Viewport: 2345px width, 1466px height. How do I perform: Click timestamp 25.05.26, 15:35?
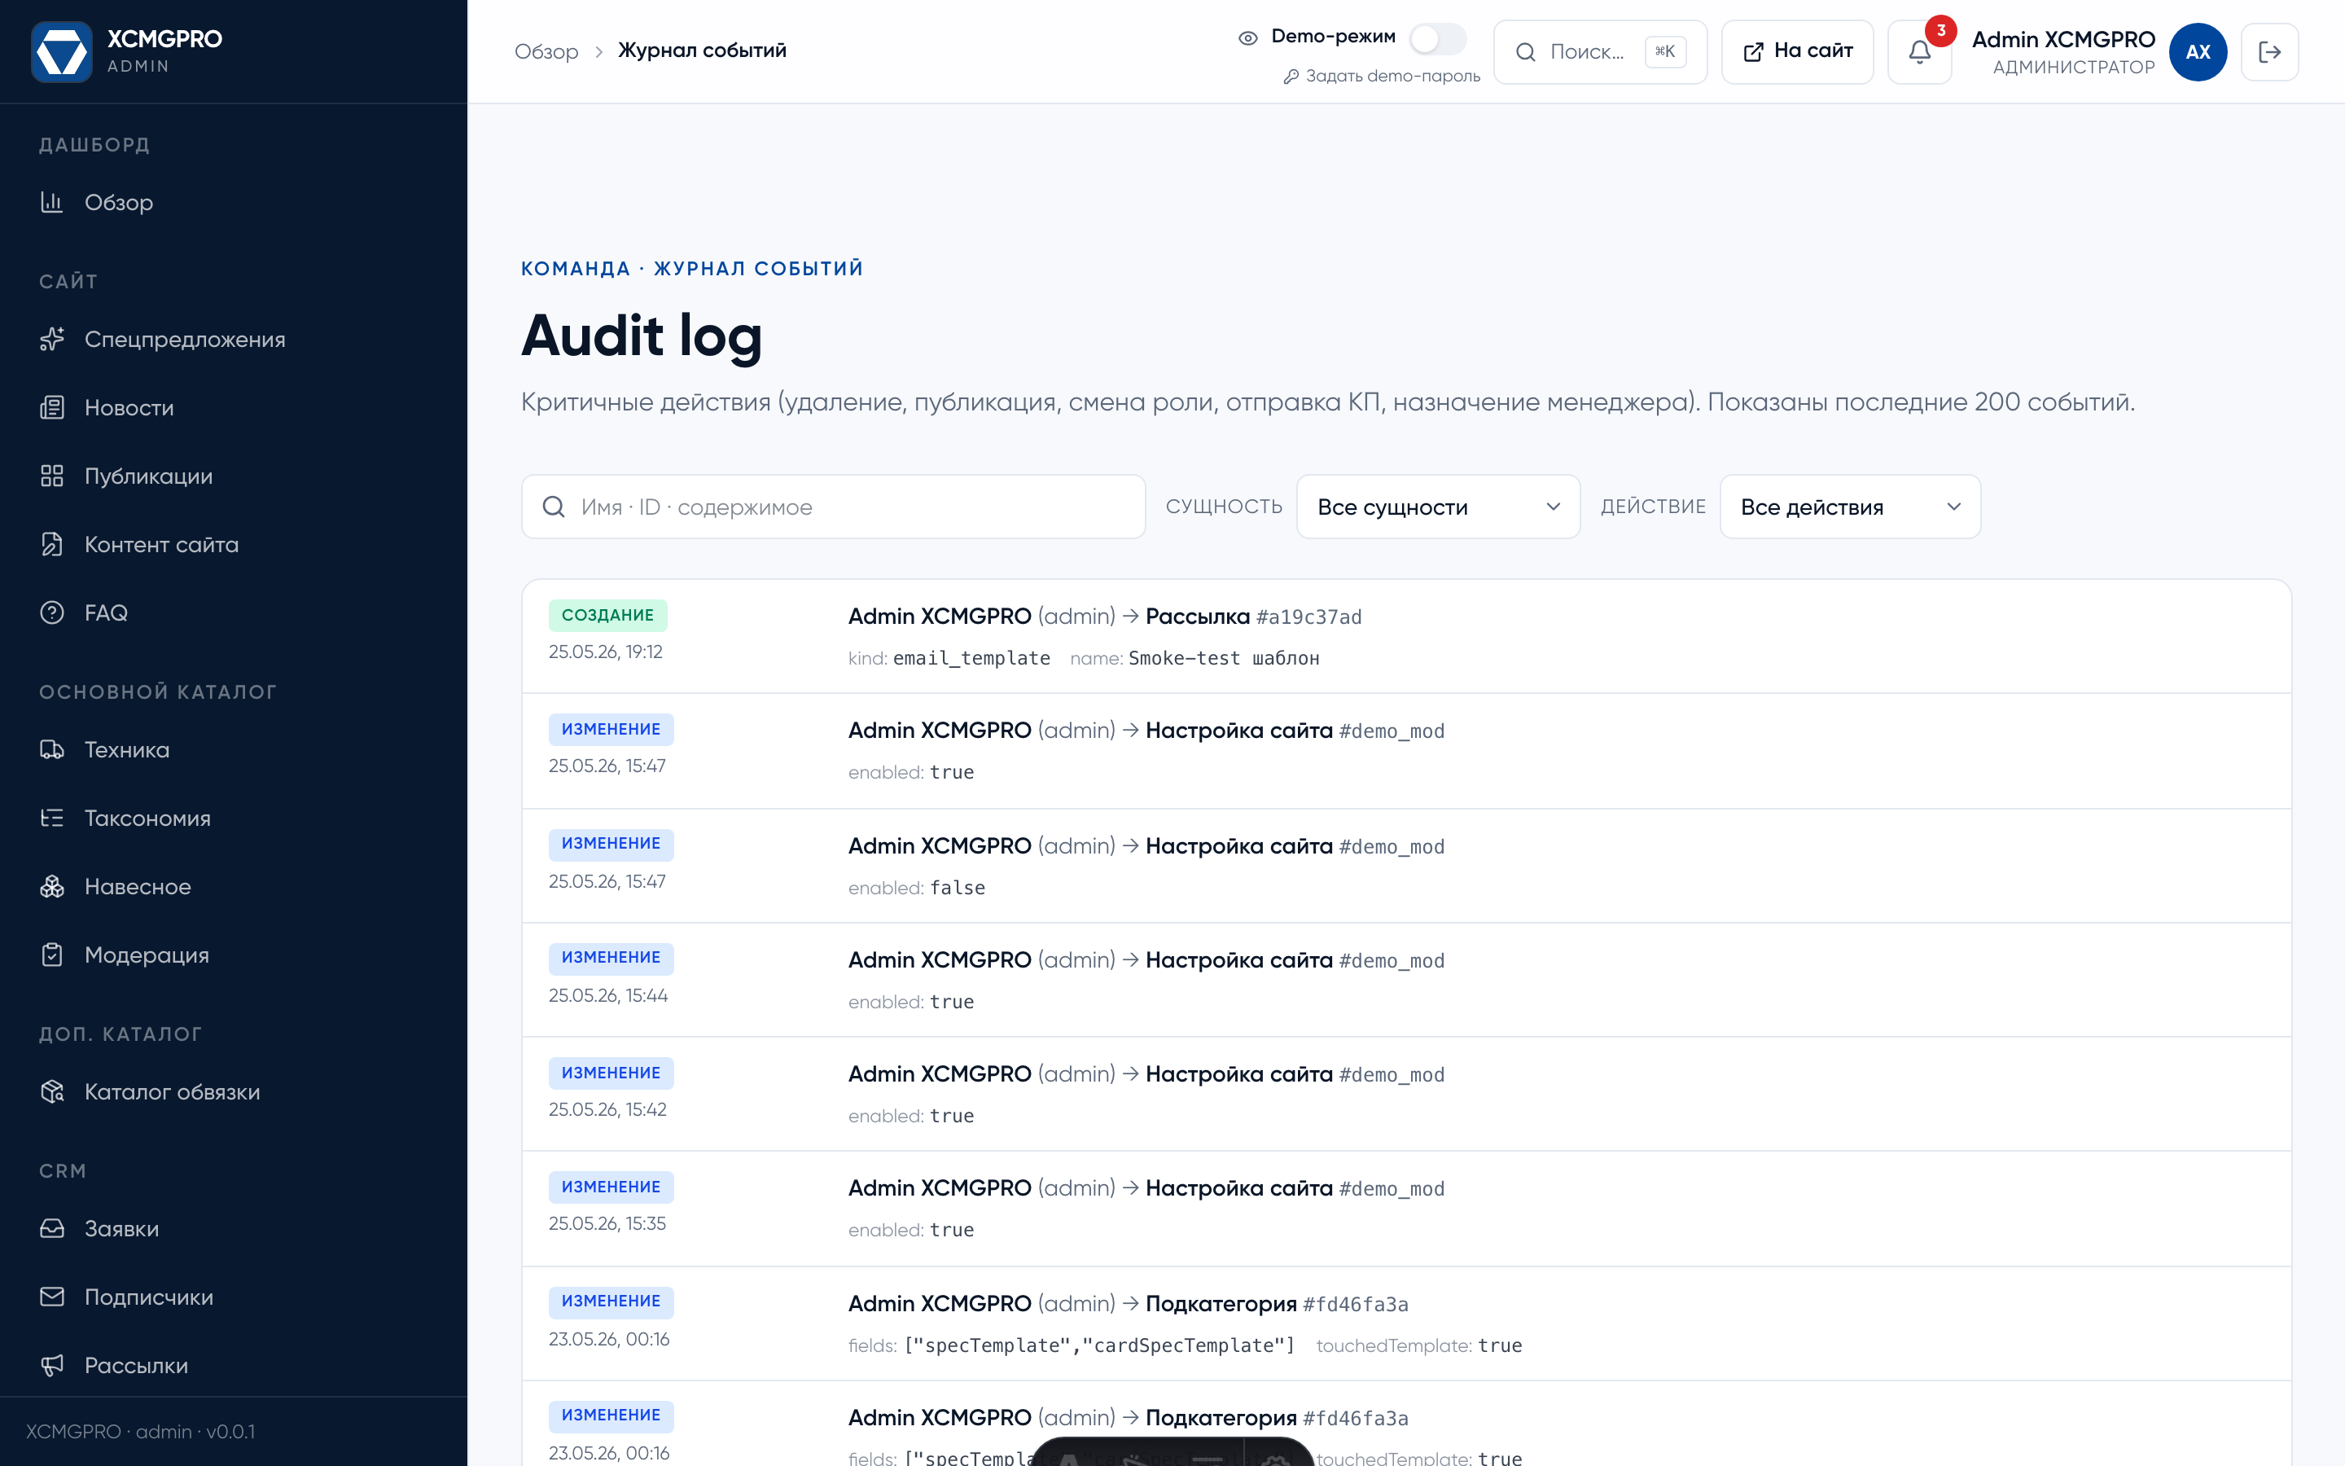pyautogui.click(x=607, y=1223)
